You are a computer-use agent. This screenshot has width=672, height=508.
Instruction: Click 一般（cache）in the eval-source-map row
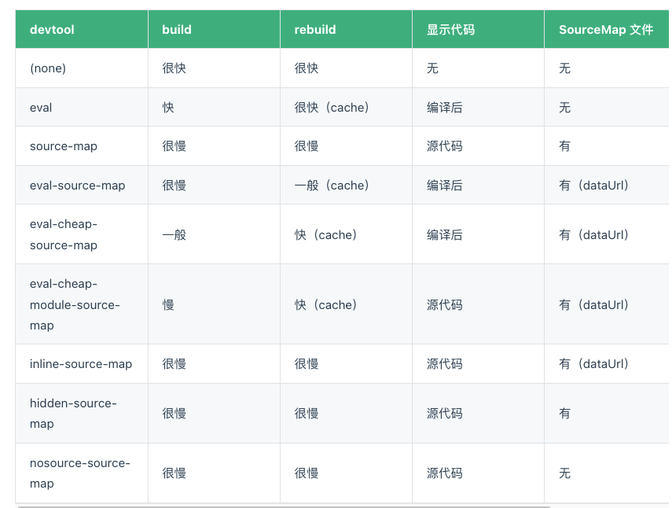point(332,186)
